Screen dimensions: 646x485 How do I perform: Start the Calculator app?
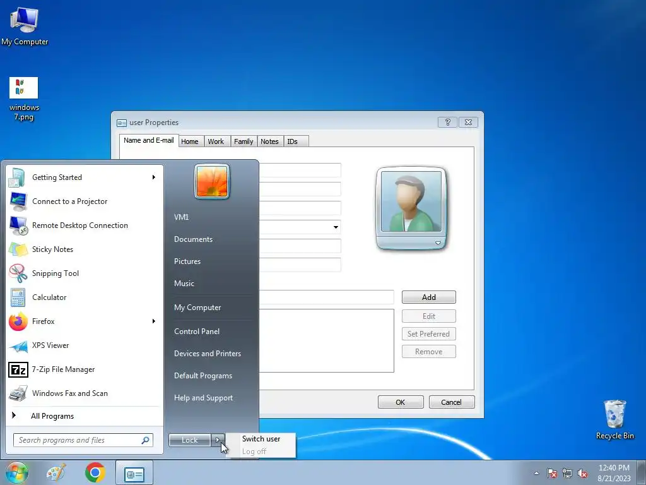[x=85, y=297]
